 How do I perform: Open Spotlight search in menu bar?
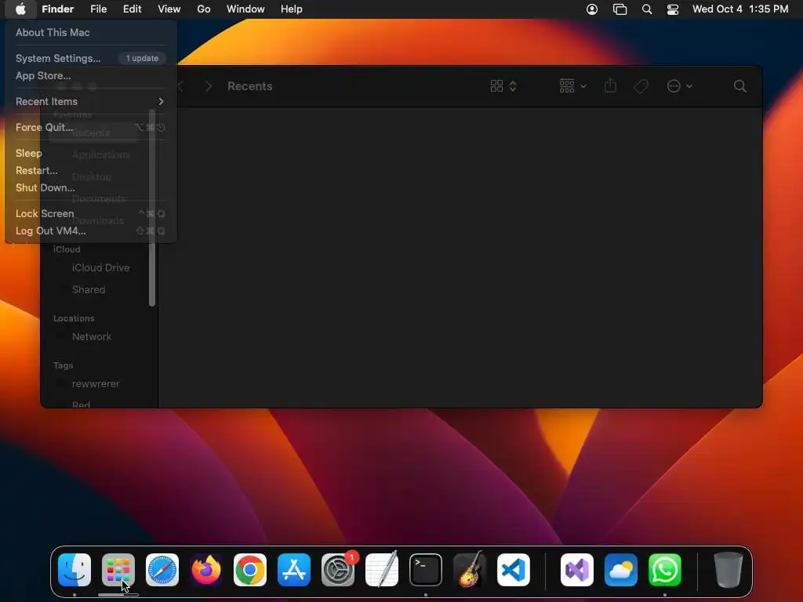tap(647, 9)
